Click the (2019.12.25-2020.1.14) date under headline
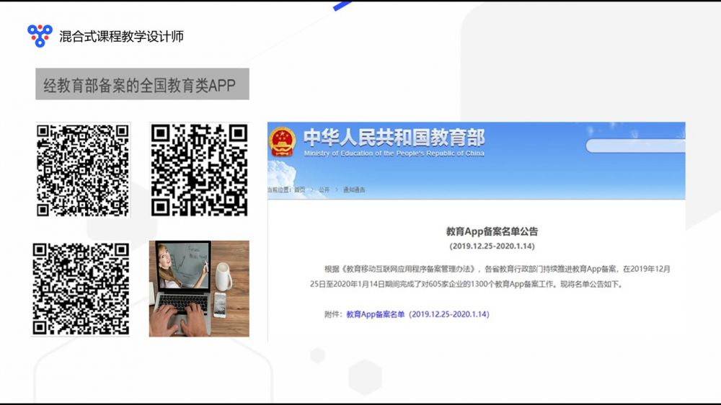This screenshot has width=721, height=405. tap(492, 246)
